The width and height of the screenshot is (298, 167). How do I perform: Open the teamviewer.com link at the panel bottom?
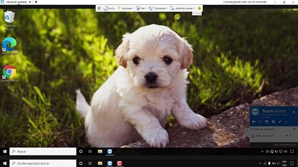(x=284, y=145)
